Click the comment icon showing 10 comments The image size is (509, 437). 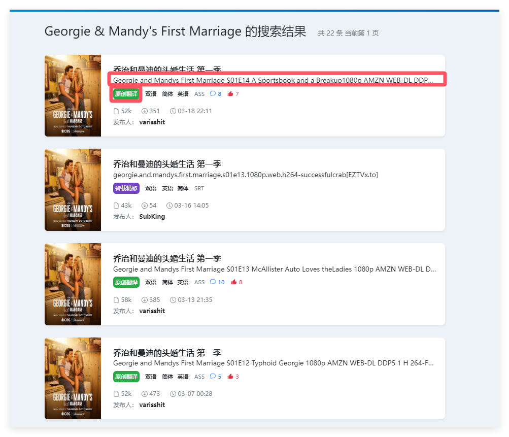click(x=213, y=282)
